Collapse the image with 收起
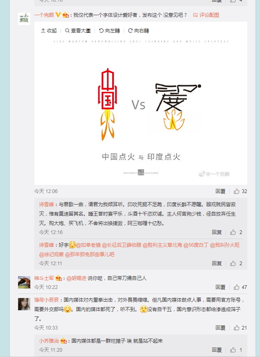260x357 pixels. (x=49, y=31)
